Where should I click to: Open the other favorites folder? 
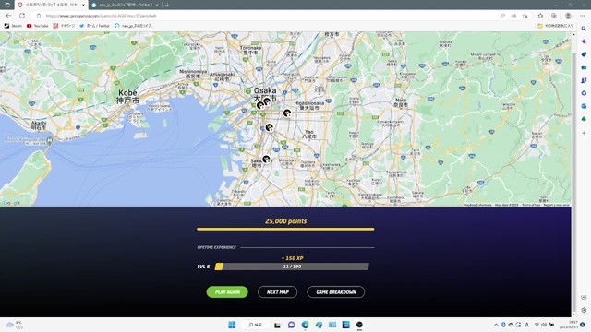[555, 26]
